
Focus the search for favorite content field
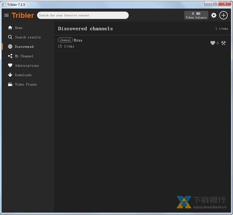coord(83,15)
